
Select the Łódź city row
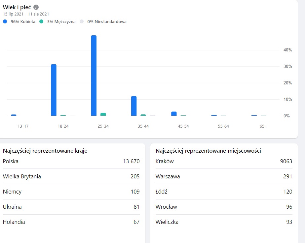[224, 192]
